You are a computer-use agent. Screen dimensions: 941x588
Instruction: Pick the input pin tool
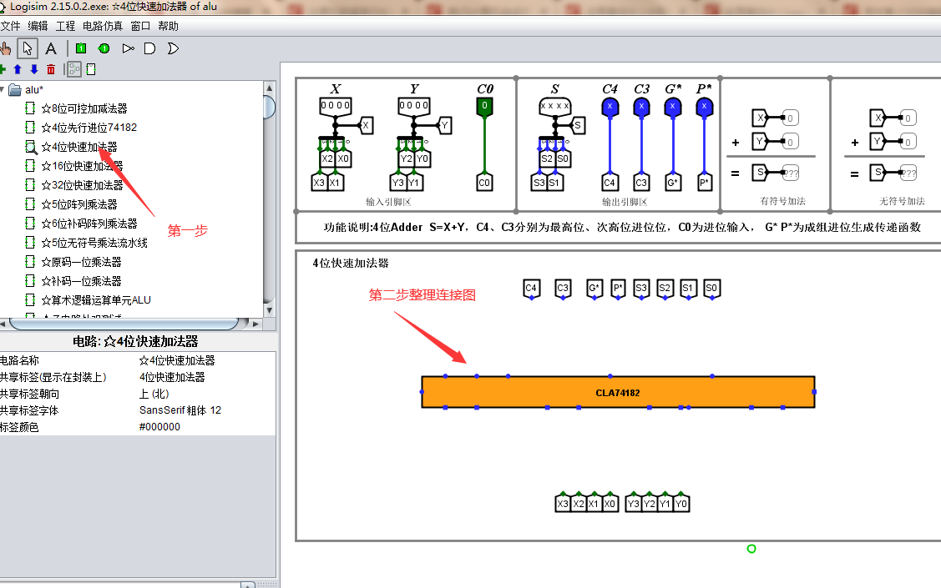click(81, 48)
